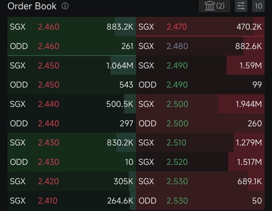Select the bid row showing 1.064M volume

pos(72,66)
